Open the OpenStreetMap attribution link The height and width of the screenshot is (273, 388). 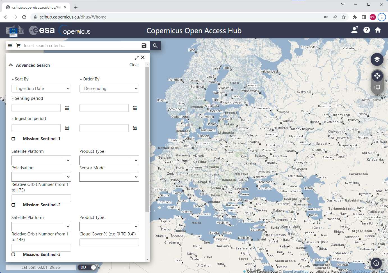pyautogui.click(x=296, y=272)
